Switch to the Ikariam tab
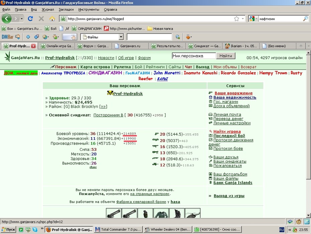Image resolution: width=311 pixels, height=234 pixels. pos(241,46)
